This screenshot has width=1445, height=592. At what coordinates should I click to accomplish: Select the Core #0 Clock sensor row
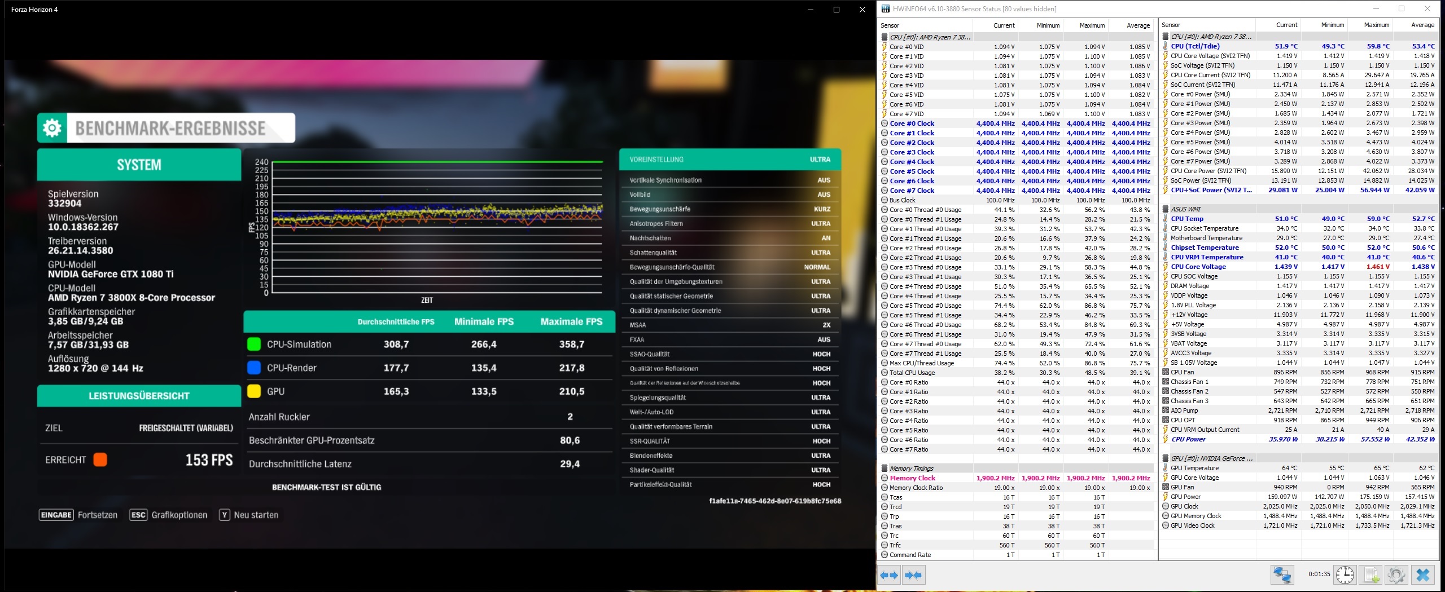(x=1016, y=123)
